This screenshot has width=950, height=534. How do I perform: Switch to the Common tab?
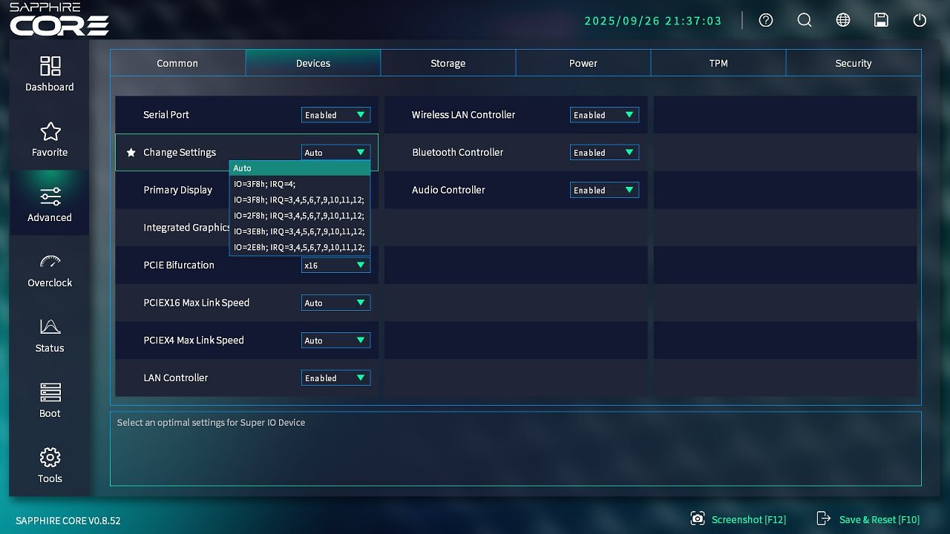[x=177, y=63]
